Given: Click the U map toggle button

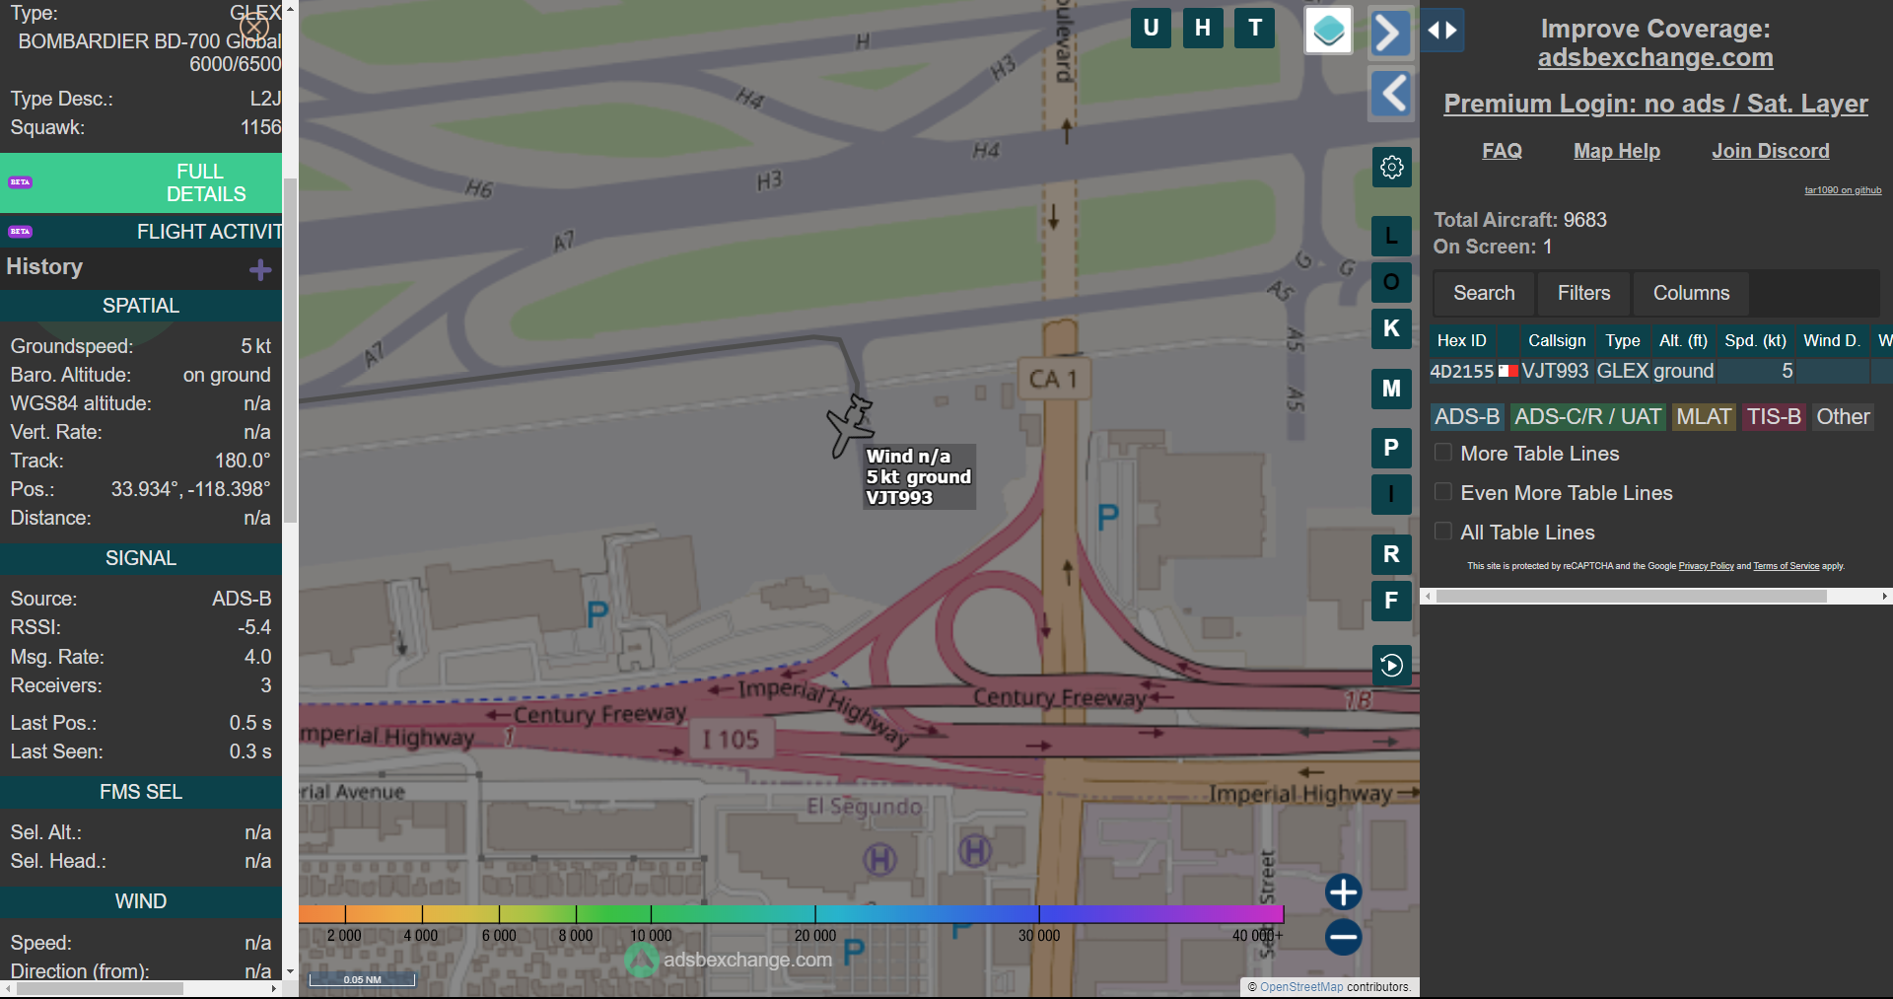Looking at the screenshot, I should pos(1151,28).
